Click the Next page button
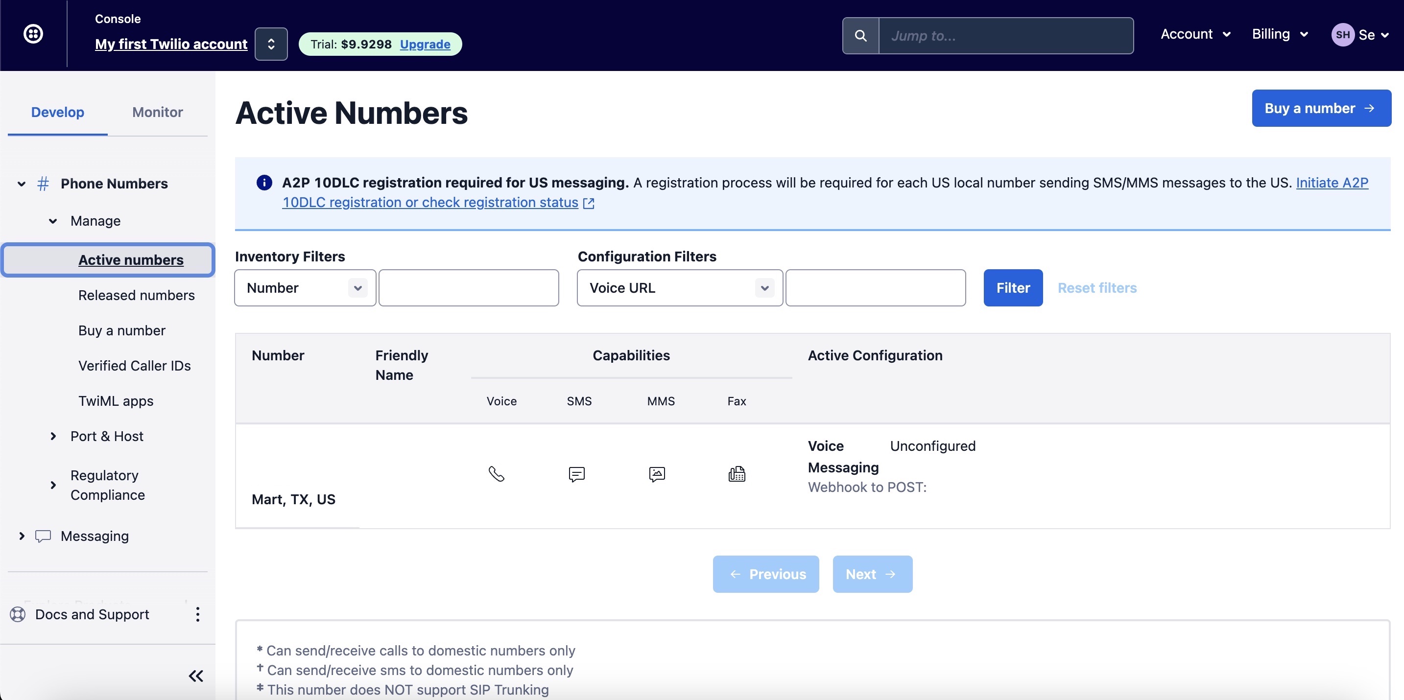 coord(873,574)
